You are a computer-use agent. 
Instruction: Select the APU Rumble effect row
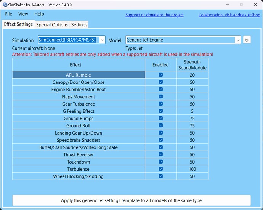click(79, 75)
